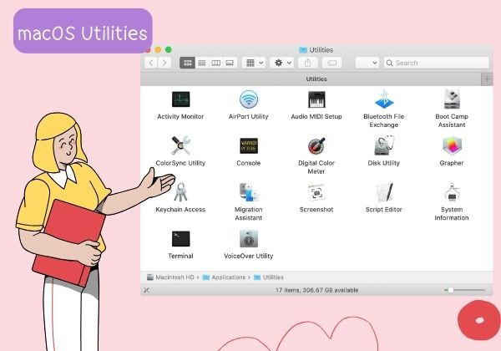
Task: Open the group-by arrangement dropdown
Action: (254, 63)
